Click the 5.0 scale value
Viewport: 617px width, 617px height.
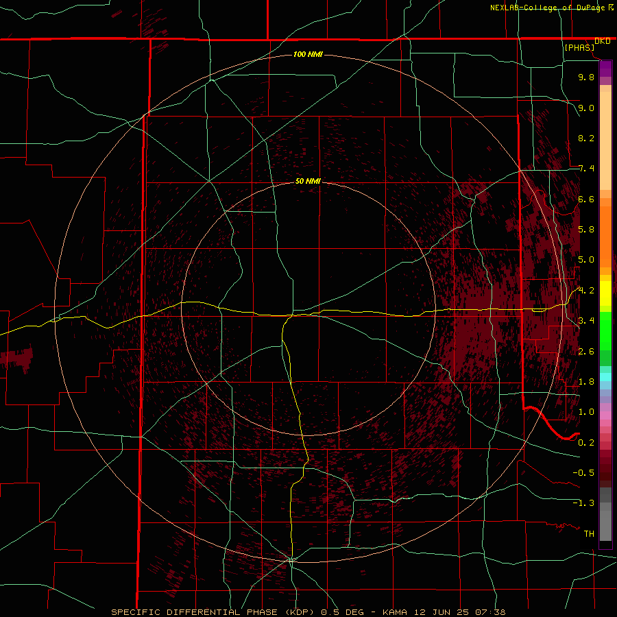click(x=586, y=260)
